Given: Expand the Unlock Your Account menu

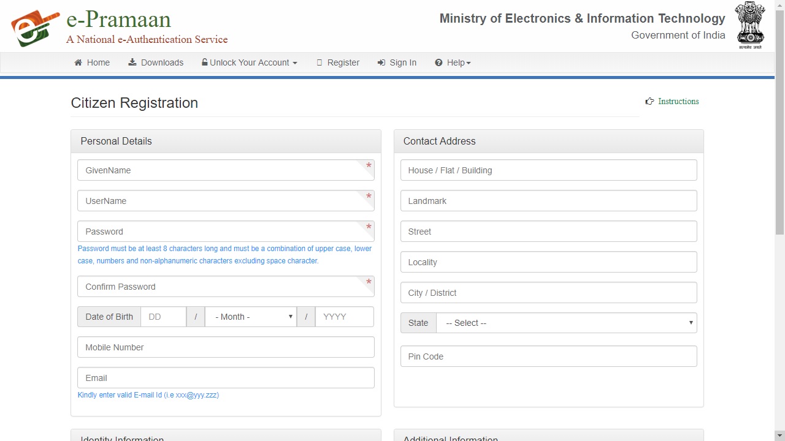Looking at the screenshot, I should click(x=249, y=62).
